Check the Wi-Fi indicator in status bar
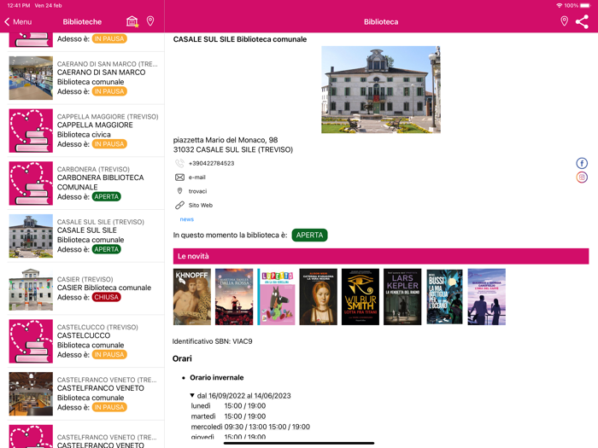This screenshot has width=598, height=448. pos(559,6)
